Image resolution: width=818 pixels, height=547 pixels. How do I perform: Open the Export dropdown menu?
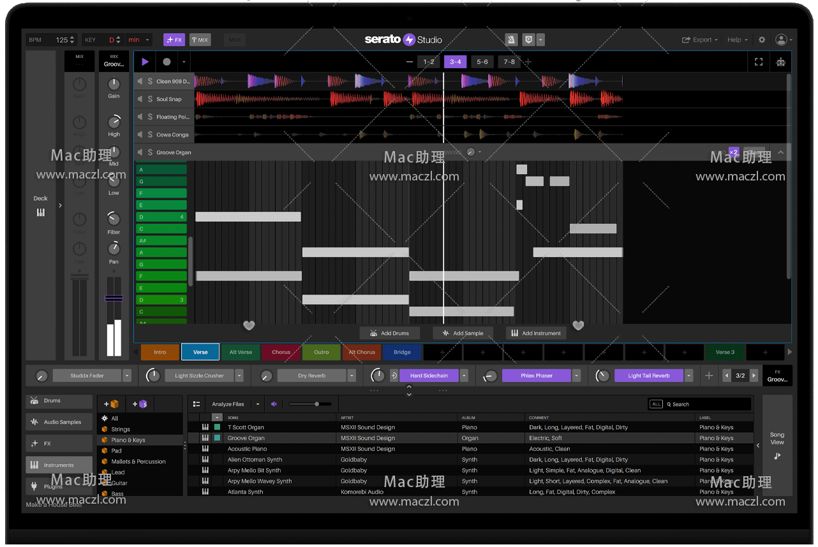(x=699, y=40)
